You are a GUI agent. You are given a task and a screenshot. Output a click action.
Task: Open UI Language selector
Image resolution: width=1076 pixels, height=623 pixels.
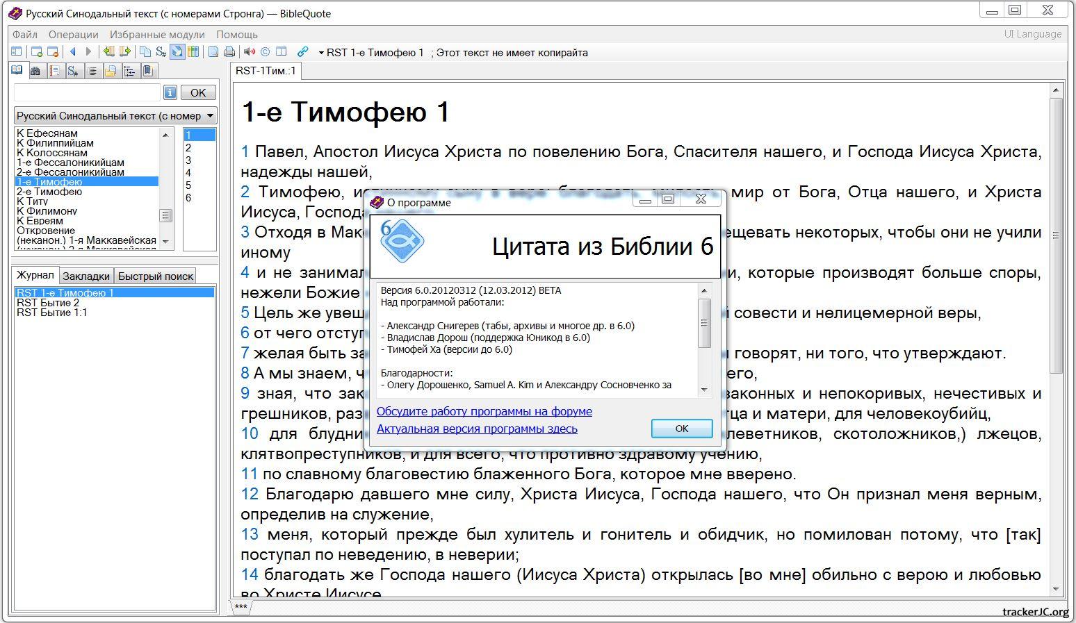[x=1032, y=34]
